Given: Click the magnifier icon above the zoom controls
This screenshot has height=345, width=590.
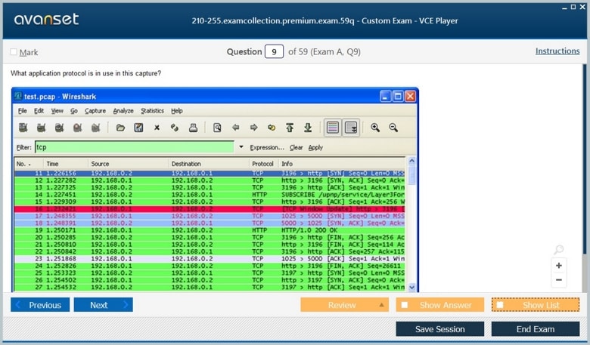Looking at the screenshot, I should pos(559,250).
